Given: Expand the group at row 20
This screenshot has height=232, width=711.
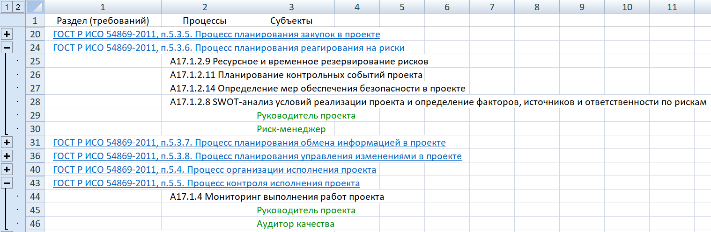Looking at the screenshot, I should (7, 35).
